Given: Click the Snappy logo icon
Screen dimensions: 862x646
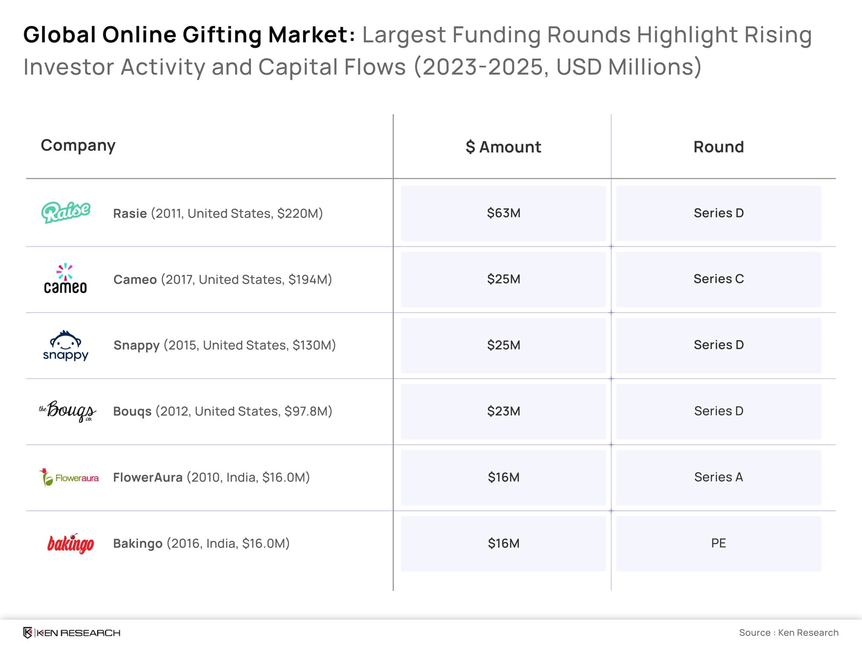Looking at the screenshot, I should pyautogui.click(x=65, y=345).
